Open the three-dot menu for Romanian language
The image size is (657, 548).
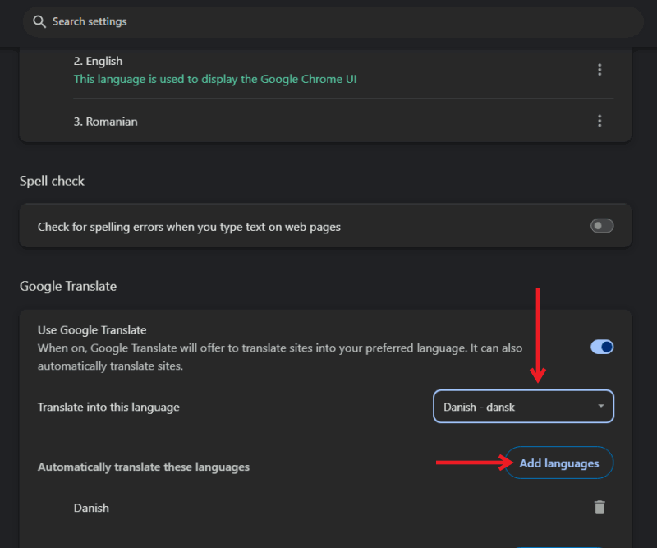tap(600, 121)
